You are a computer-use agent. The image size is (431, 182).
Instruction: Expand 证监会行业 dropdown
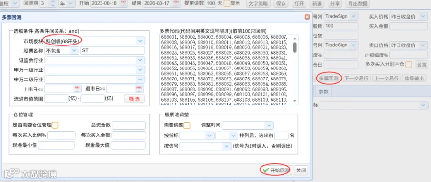click(140, 60)
